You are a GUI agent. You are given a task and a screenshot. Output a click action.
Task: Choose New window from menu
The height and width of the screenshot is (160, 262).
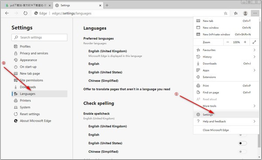[x=226, y=28]
